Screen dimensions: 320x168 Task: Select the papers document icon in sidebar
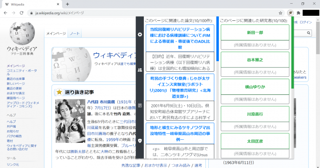coord(140,106)
